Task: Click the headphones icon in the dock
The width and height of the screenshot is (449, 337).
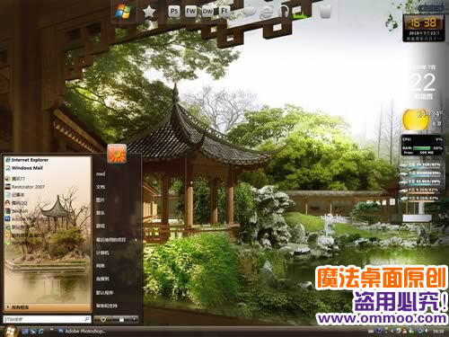Action: 284,12
